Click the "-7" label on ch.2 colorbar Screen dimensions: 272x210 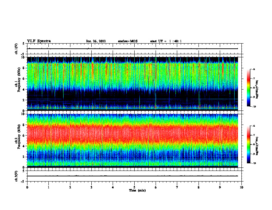(x=253, y=135)
